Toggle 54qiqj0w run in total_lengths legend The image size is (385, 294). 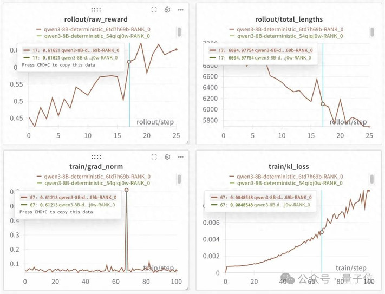(x=286, y=36)
